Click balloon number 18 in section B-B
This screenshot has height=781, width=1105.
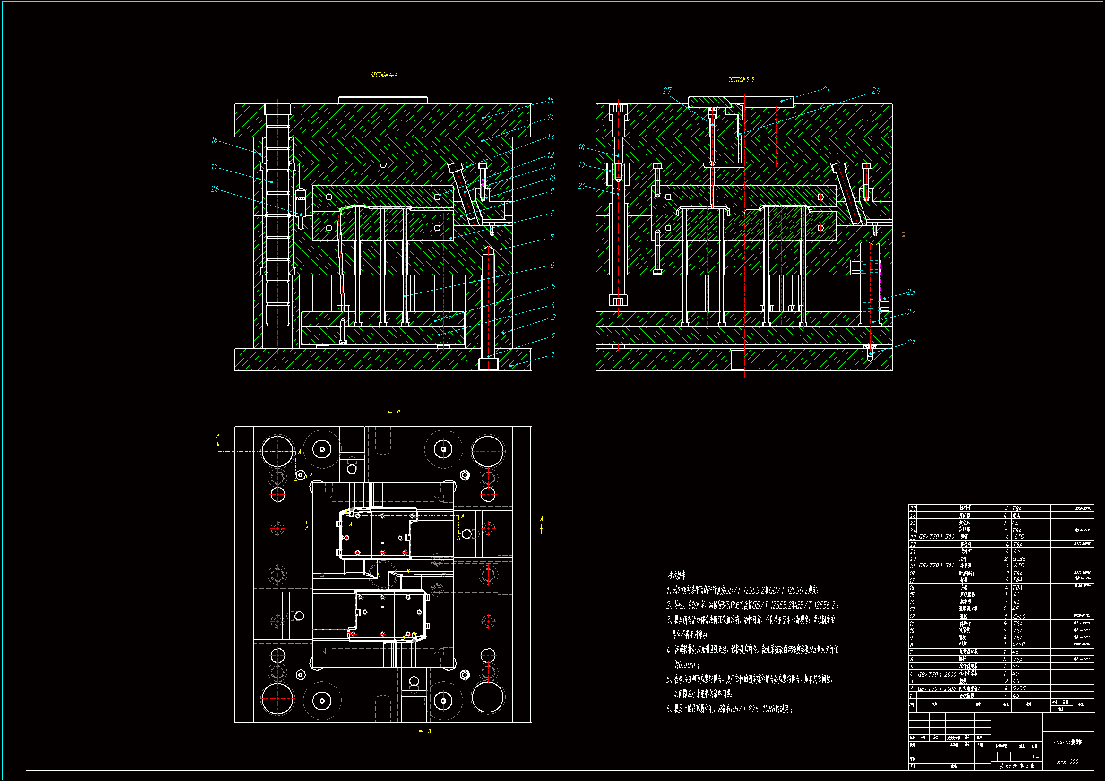pyautogui.click(x=581, y=148)
